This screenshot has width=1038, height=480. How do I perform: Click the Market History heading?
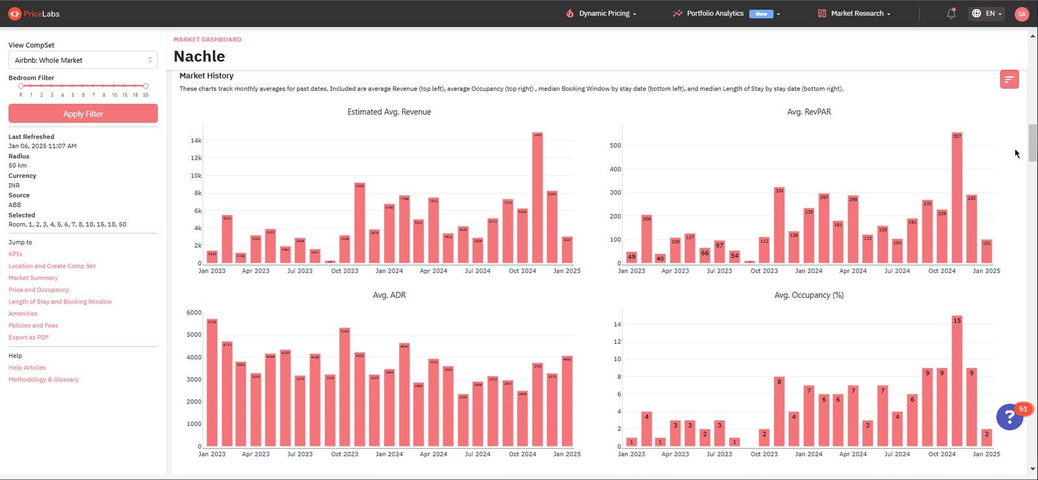click(x=206, y=76)
